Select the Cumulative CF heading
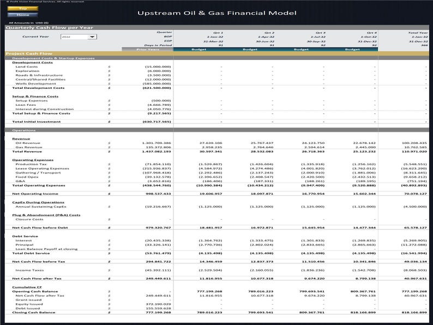 click(27, 287)
